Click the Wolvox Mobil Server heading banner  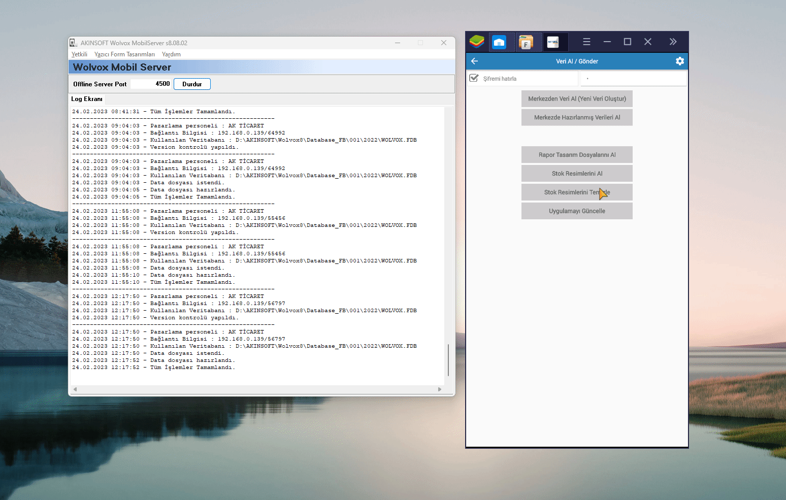261,67
